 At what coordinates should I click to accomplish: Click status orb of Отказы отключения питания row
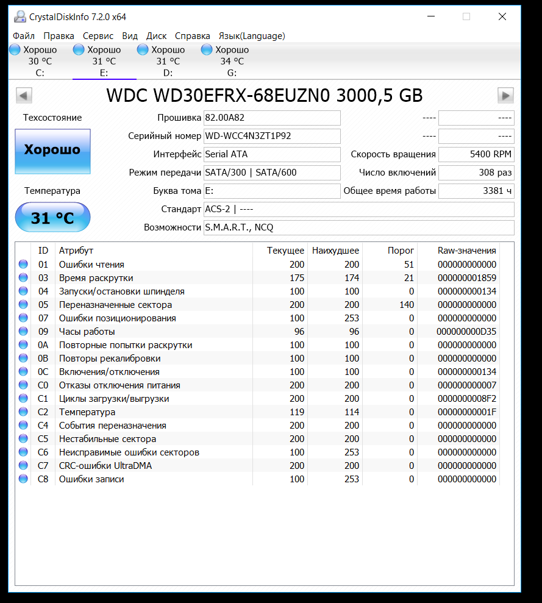pos(23,385)
